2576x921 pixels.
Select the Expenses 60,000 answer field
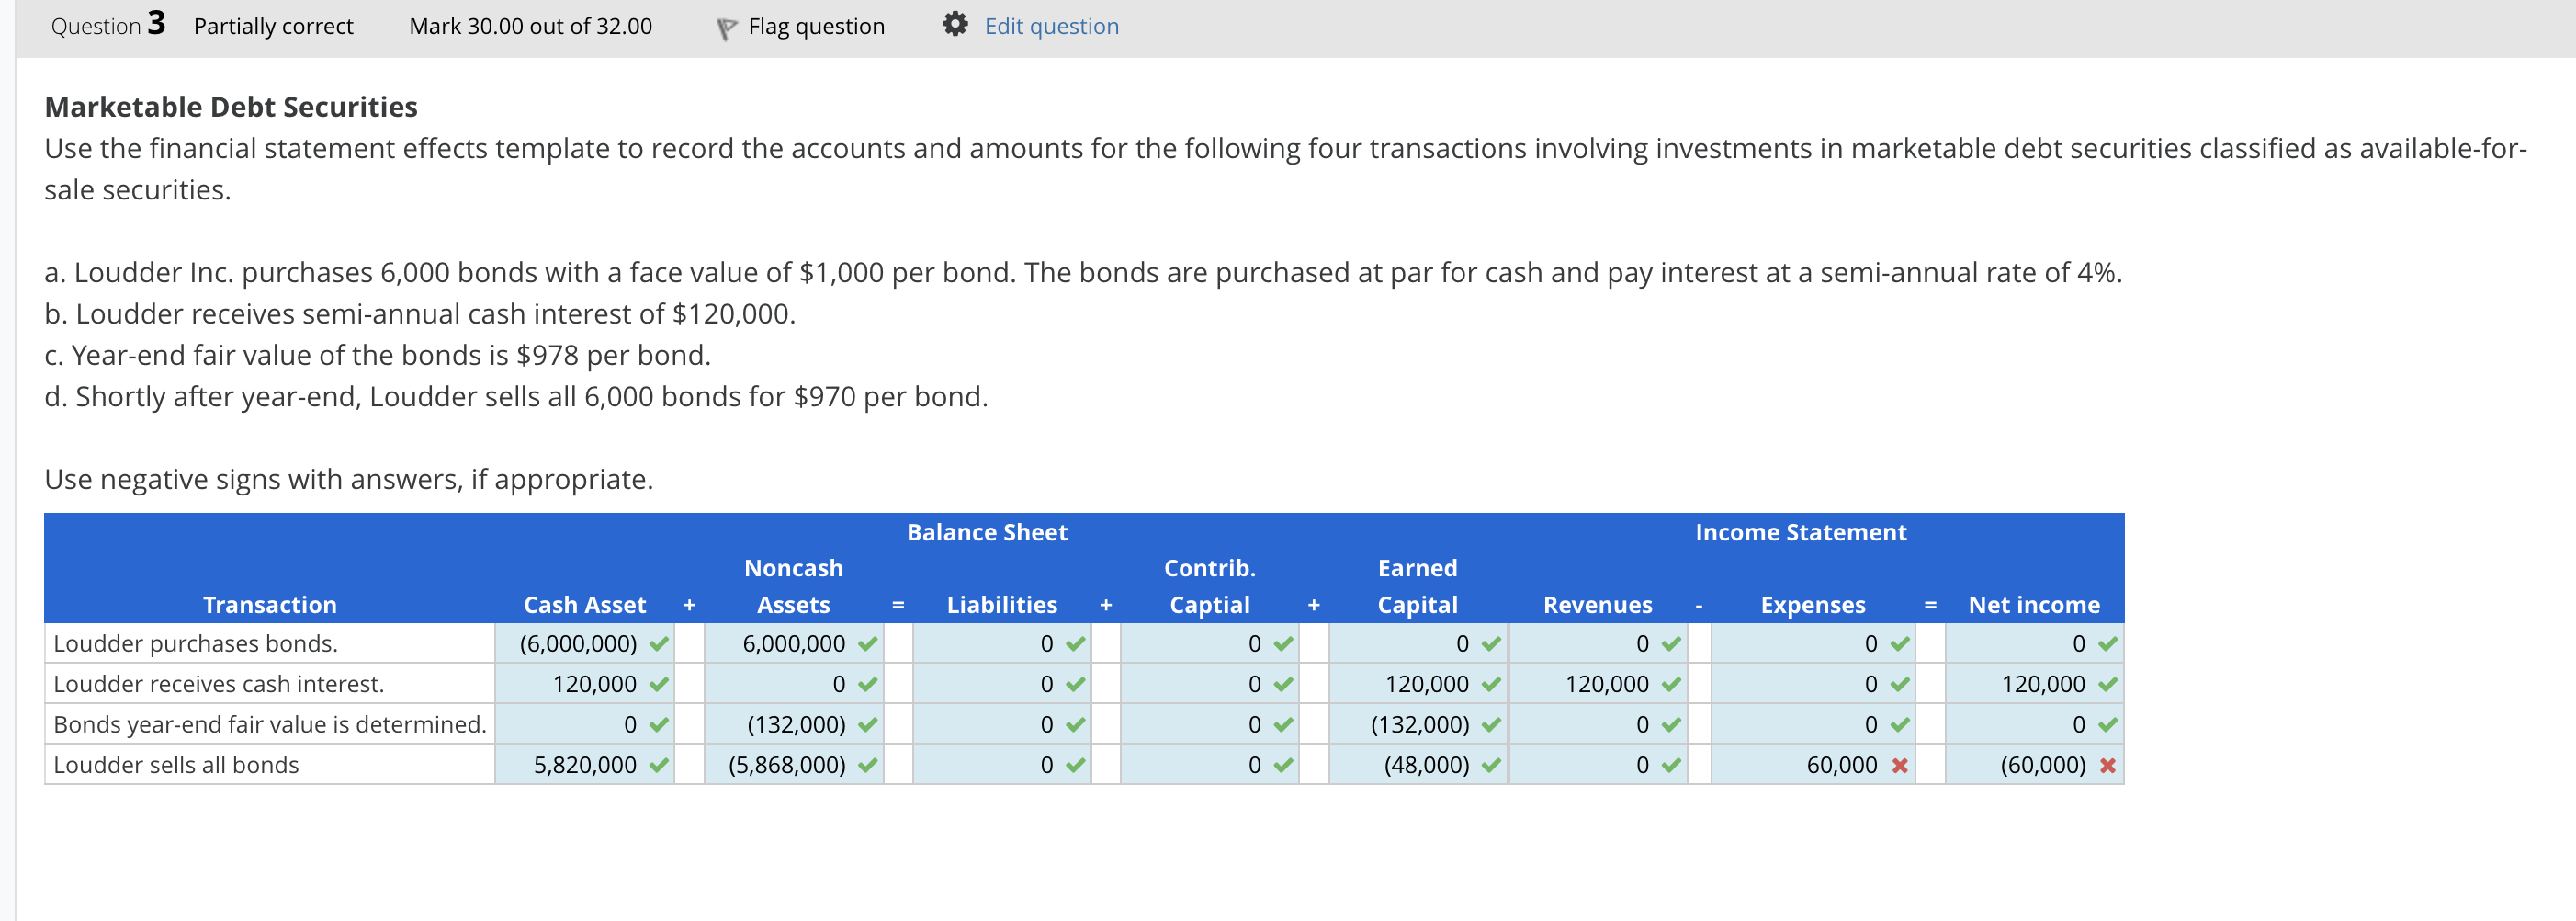pyautogui.click(x=1812, y=765)
